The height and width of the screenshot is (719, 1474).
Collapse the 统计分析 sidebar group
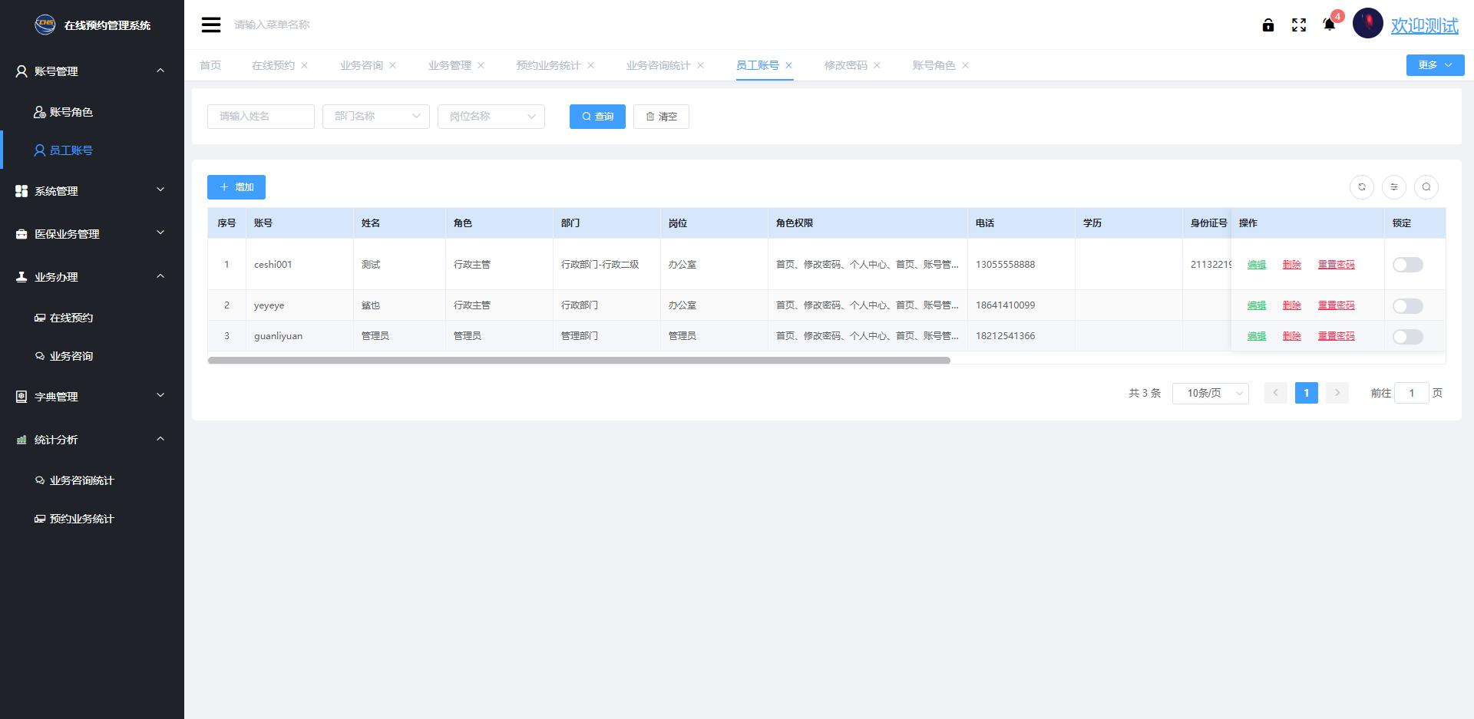coord(92,440)
